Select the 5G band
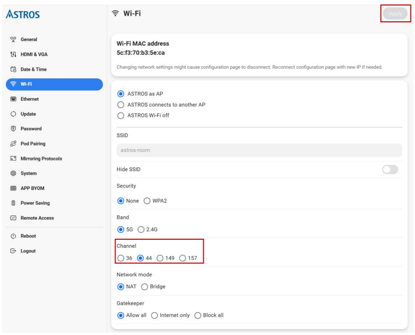The height and width of the screenshot is (335, 415). point(121,230)
